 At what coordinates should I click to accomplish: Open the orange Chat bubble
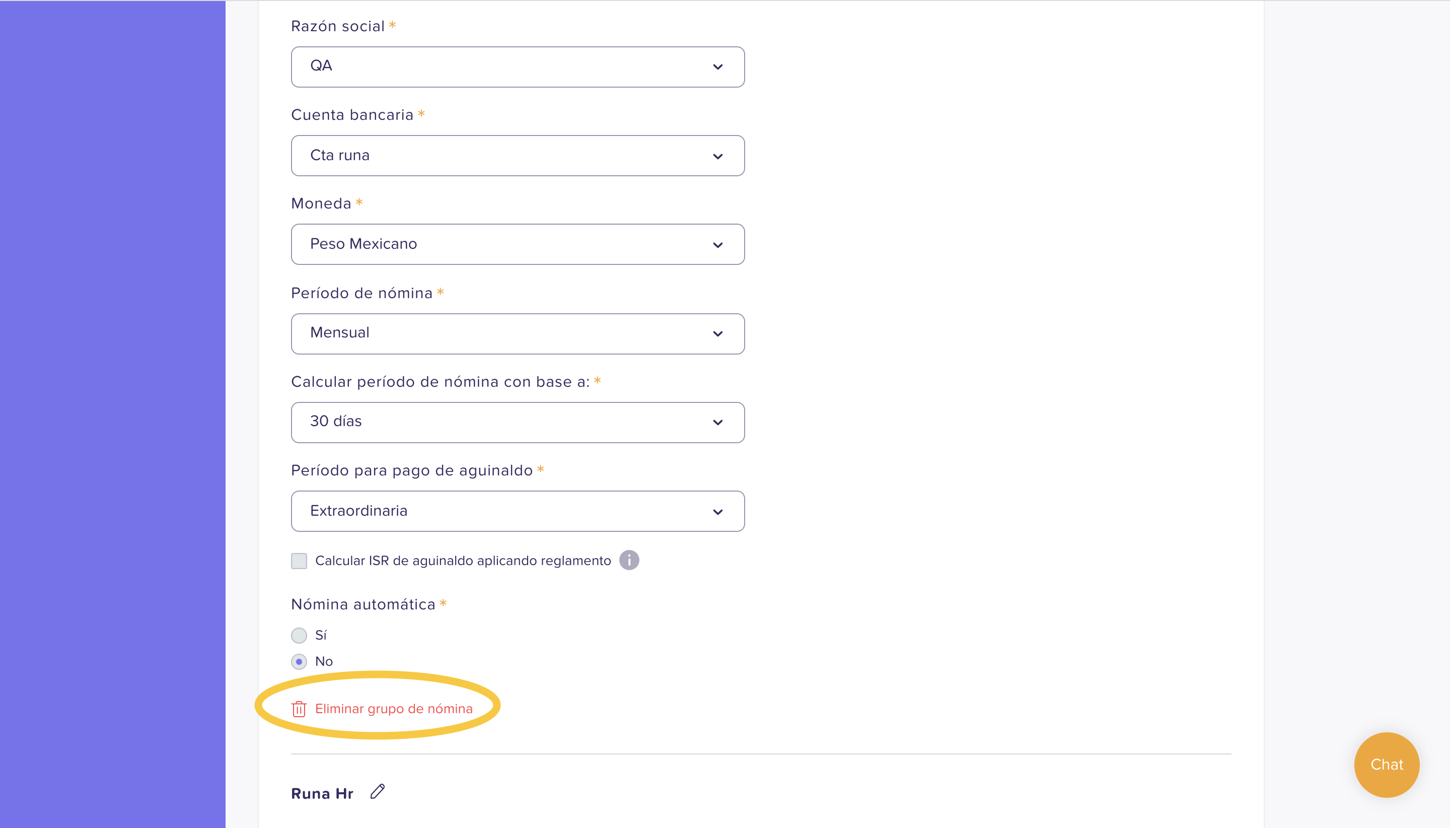tap(1387, 765)
